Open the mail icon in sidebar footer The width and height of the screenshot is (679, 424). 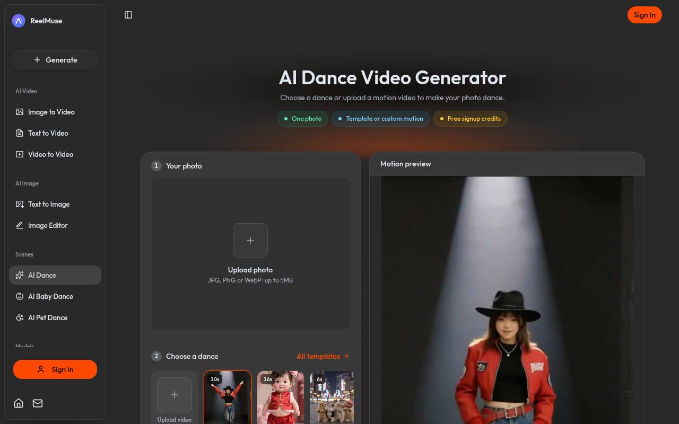38,403
